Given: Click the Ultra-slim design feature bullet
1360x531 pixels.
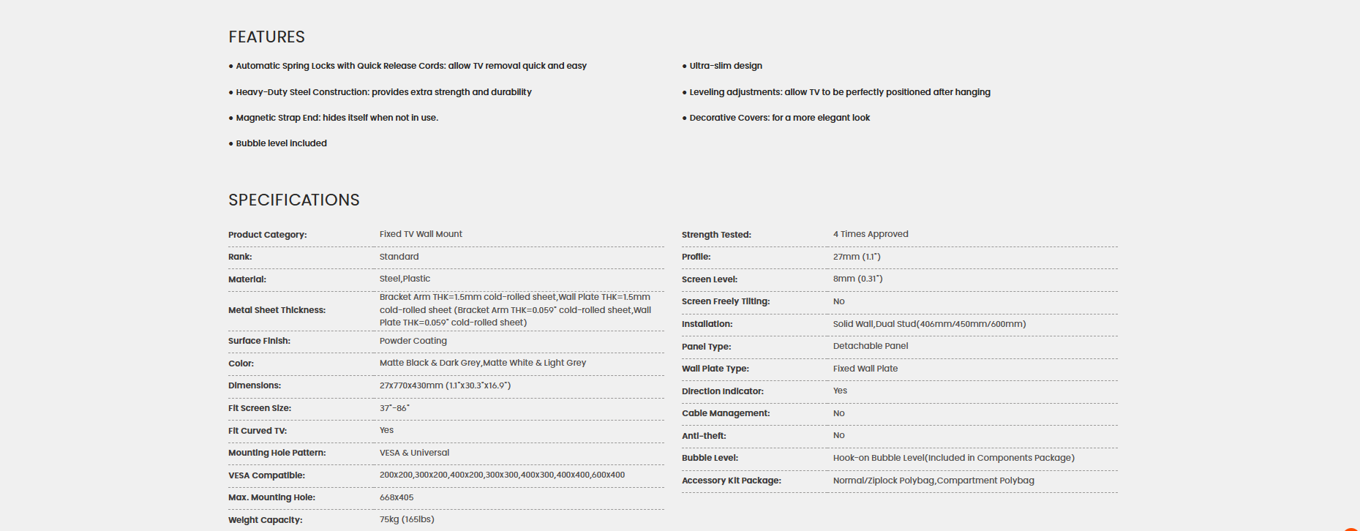Looking at the screenshot, I should (x=722, y=66).
